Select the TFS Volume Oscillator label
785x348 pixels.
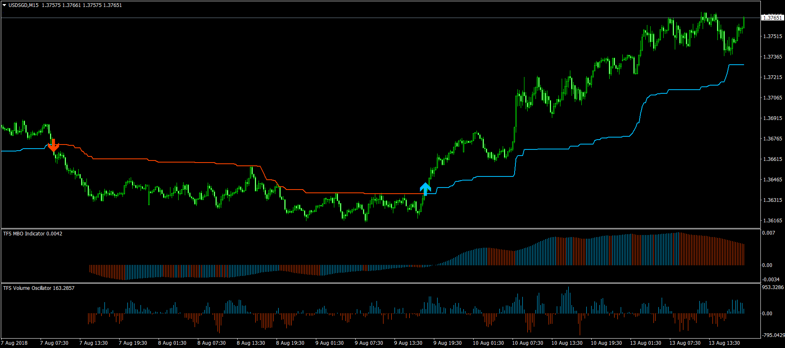(39, 288)
